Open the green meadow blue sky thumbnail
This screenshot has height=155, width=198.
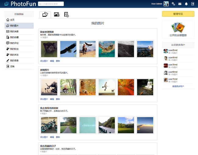pyautogui.click(x=126, y=125)
